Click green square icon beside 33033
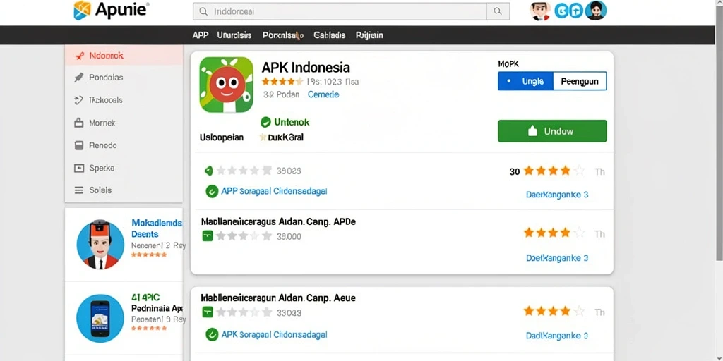Image resolution: width=723 pixels, height=361 pixels. (x=208, y=312)
